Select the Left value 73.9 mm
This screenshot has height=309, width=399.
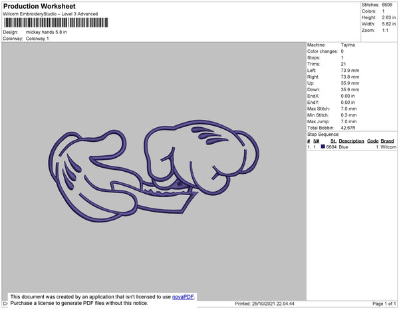pos(350,71)
